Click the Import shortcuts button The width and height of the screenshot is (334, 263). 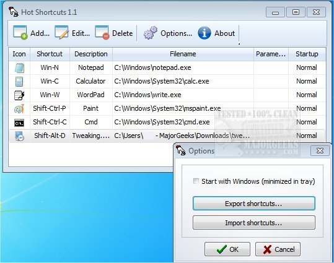[253, 223]
